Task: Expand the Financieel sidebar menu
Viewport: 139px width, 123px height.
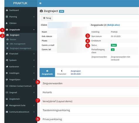Action: (34, 54)
